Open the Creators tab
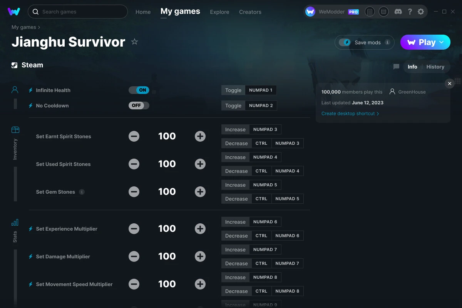The image size is (462, 308). pyautogui.click(x=250, y=12)
